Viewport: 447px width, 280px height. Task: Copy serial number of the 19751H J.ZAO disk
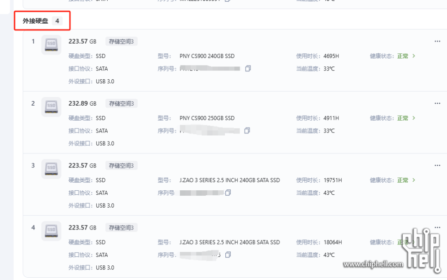point(228,193)
